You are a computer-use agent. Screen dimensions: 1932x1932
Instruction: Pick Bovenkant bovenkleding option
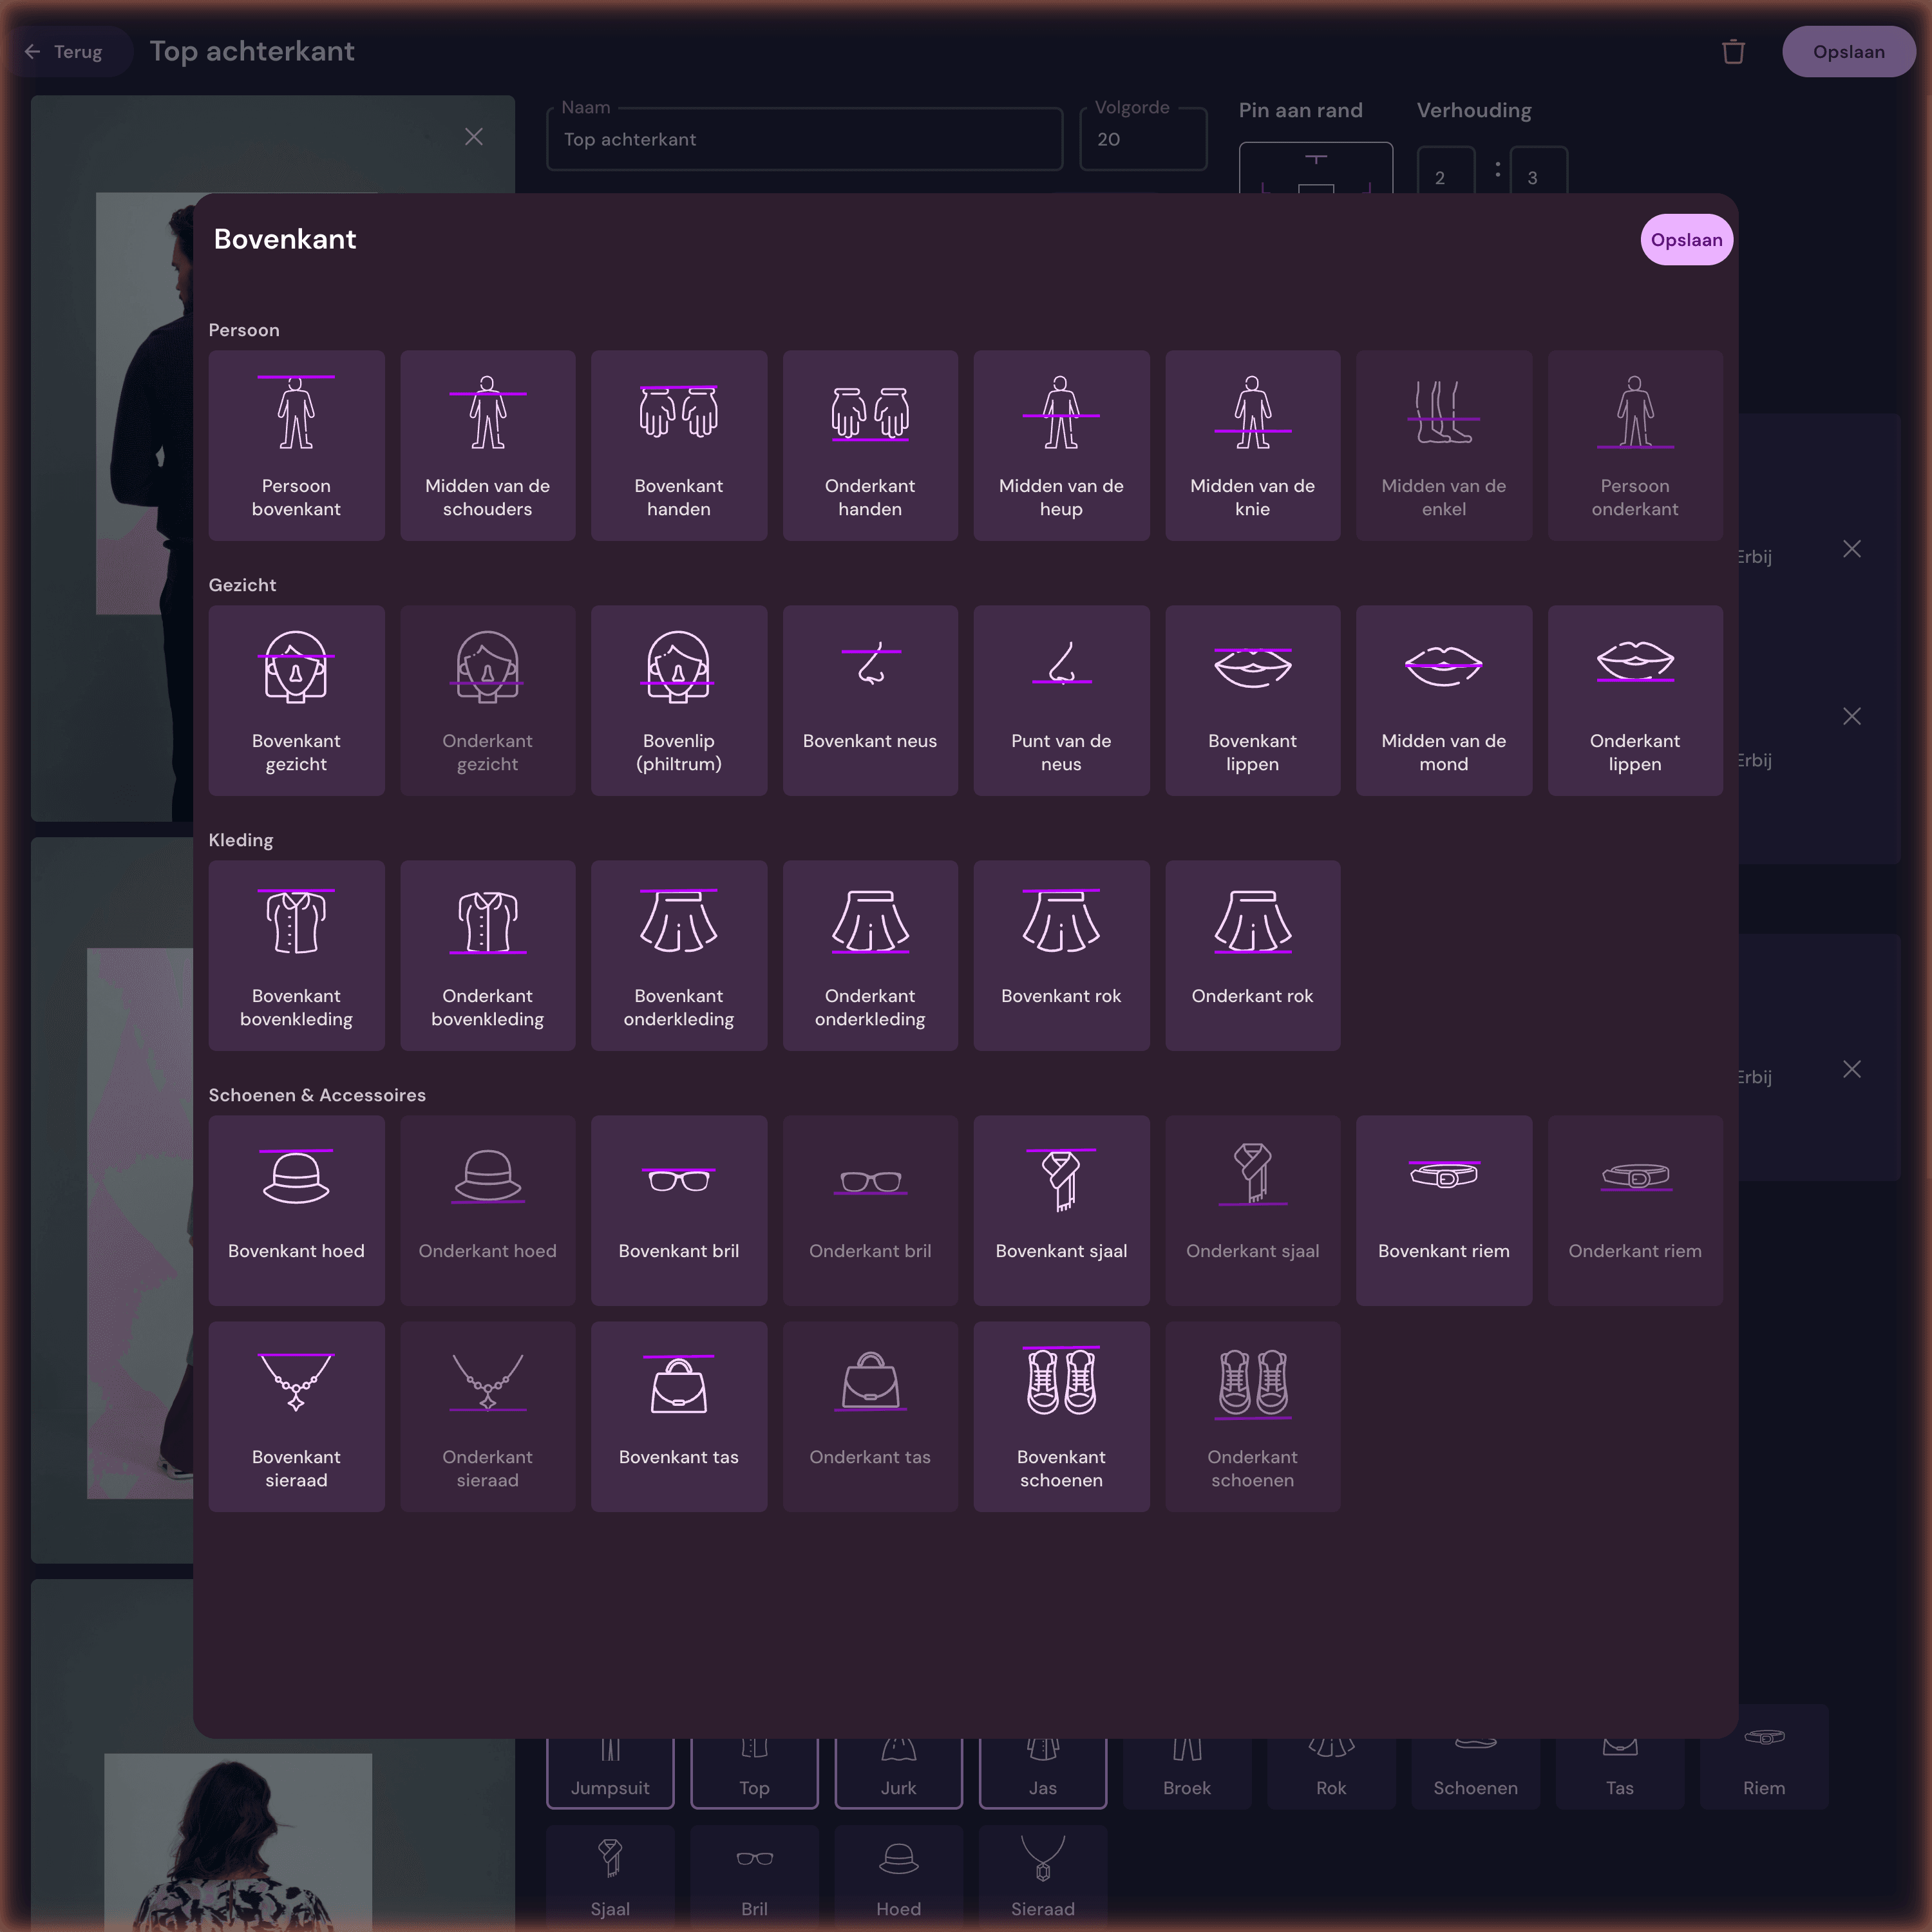point(296,955)
